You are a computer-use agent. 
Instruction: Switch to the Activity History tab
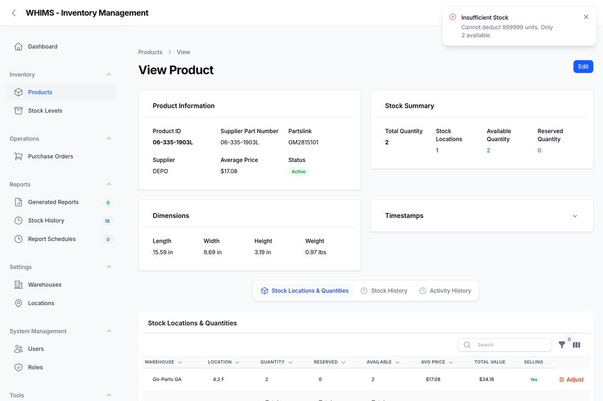[445, 290]
